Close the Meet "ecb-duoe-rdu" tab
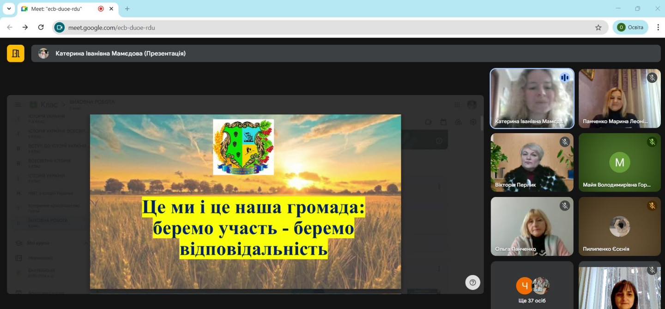This screenshot has width=665, height=309. [111, 9]
